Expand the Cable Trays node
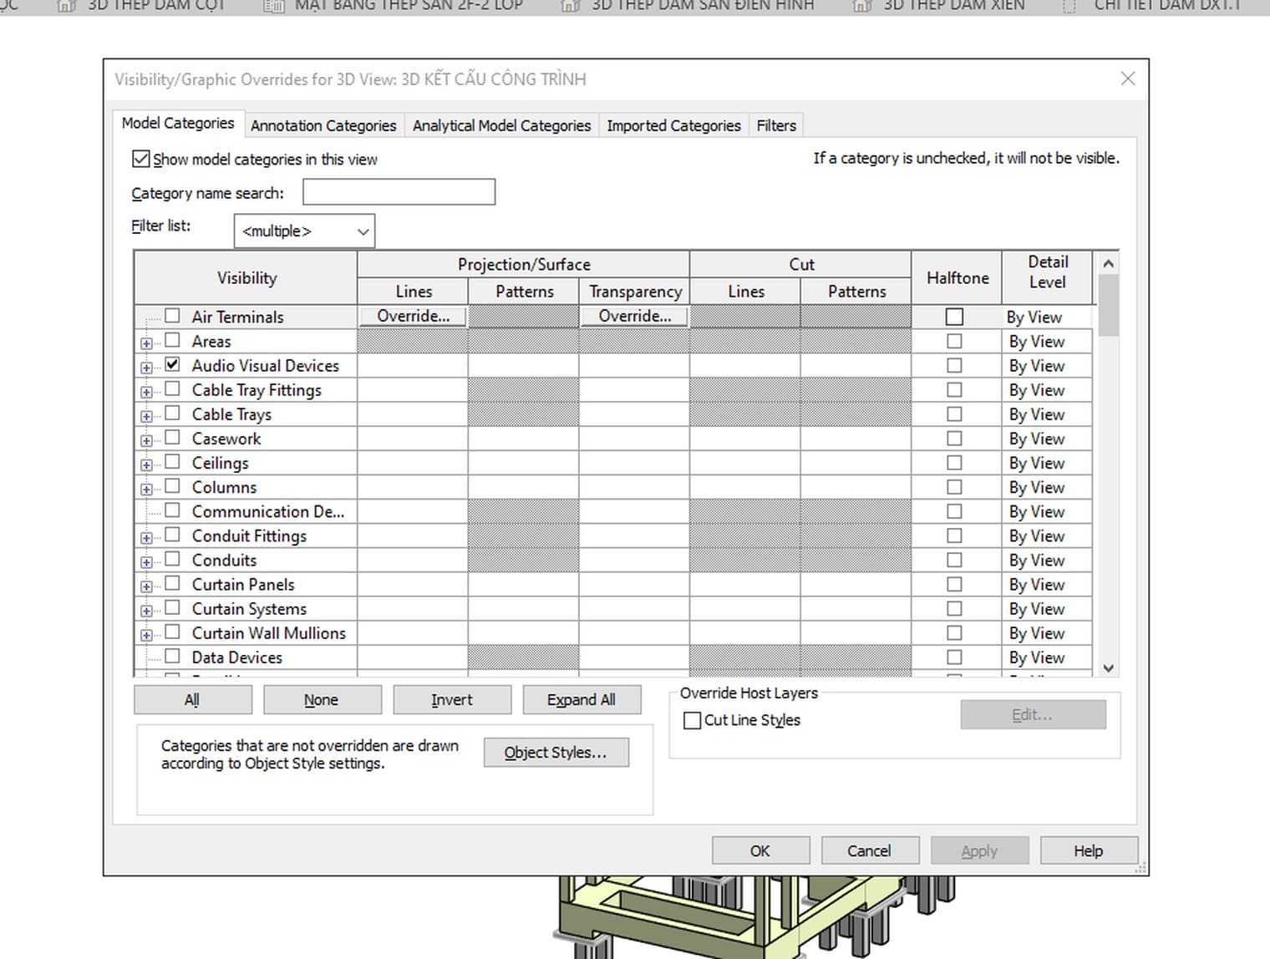Image resolution: width=1270 pixels, height=959 pixels. 146,416
